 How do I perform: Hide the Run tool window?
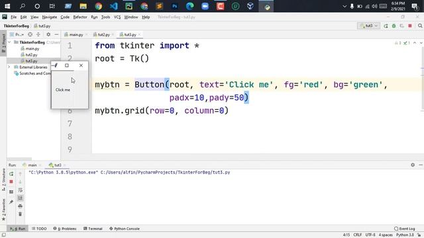pyautogui.click(x=421, y=165)
